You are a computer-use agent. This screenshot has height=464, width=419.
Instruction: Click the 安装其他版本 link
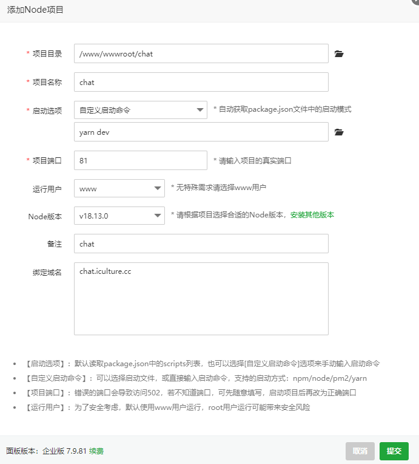(x=312, y=215)
